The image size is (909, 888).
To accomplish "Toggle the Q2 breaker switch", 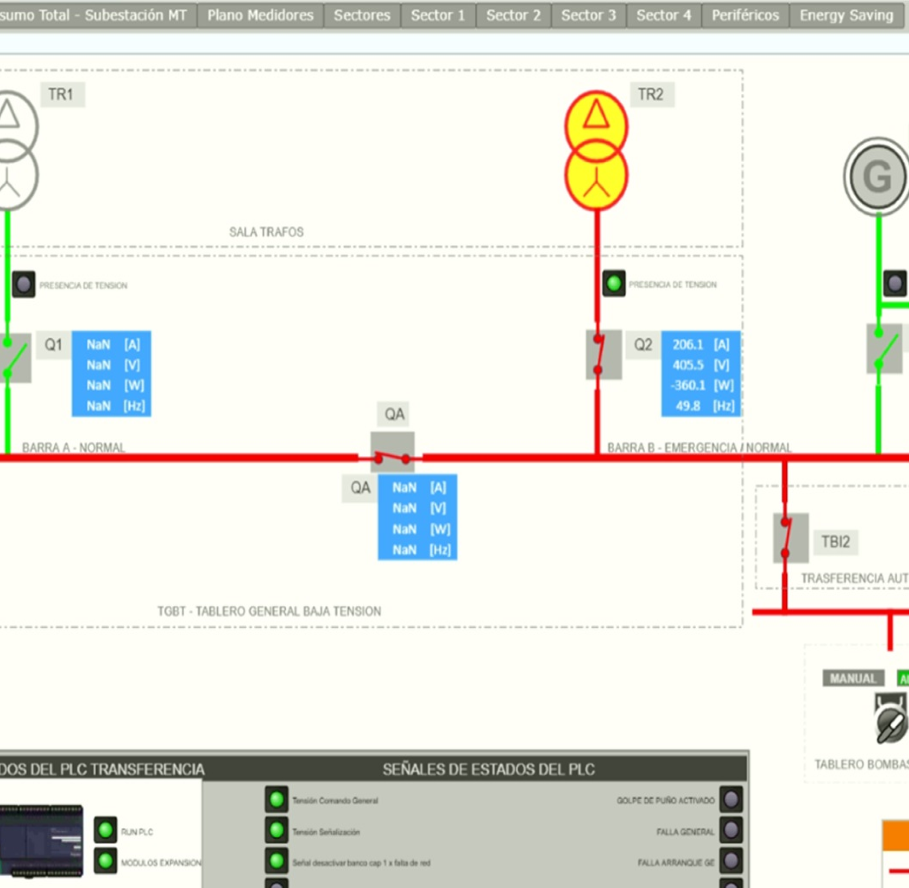I will point(603,355).
